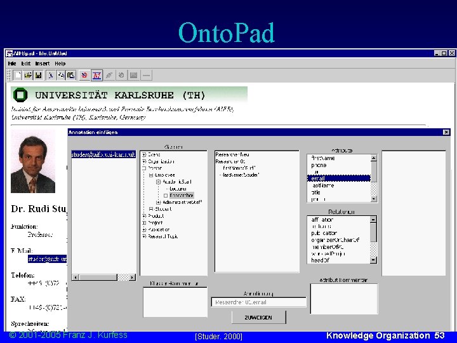Expand the Publication class node
457x343 pixels.
coord(144,229)
